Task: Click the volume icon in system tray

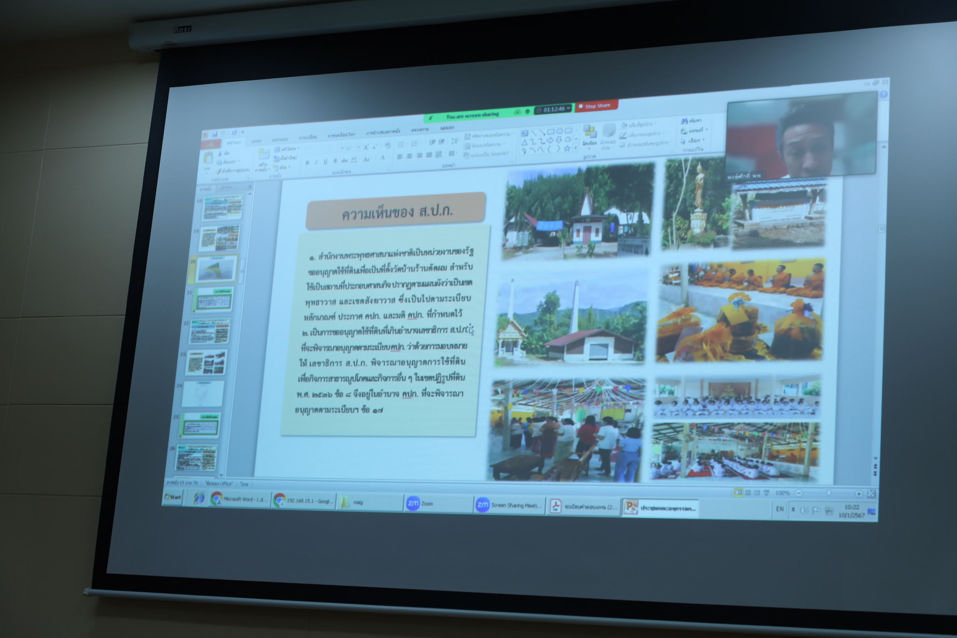Action: pyautogui.click(x=804, y=510)
